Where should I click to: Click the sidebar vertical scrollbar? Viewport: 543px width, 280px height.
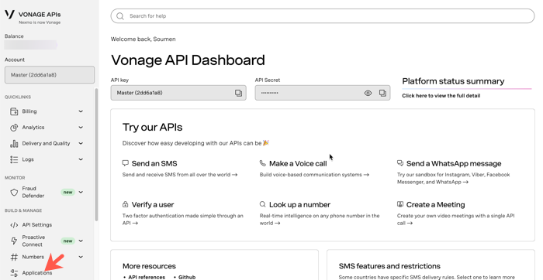point(96,155)
